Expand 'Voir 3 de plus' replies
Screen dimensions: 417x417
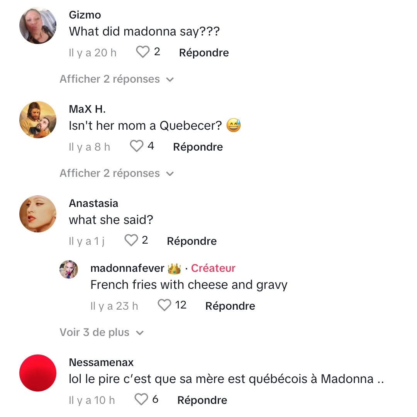pyautogui.click(x=102, y=332)
